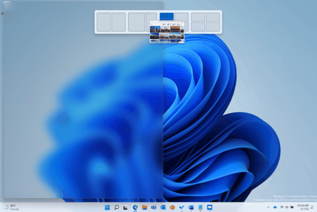The height and width of the screenshot is (212, 317).
Task: Click the taskbar Search magnifier icon
Action: 117,207
